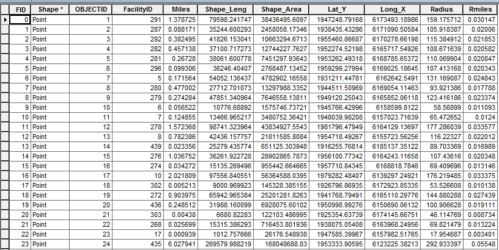Click the Radius column header
The height and width of the screenshot is (250, 499).
(x=442, y=10)
